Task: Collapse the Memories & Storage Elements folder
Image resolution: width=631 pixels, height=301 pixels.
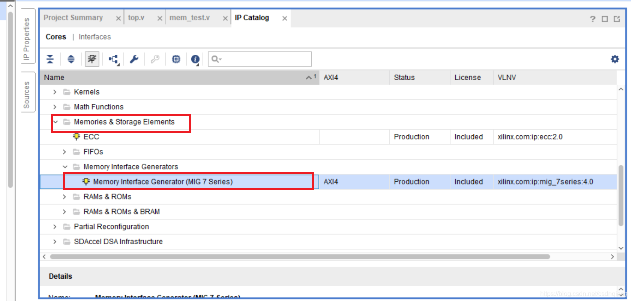Action: click(x=56, y=122)
